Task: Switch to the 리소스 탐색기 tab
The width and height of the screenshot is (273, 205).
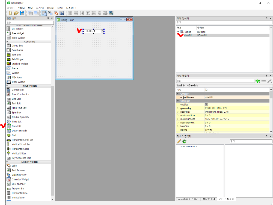Action: pos(226,199)
